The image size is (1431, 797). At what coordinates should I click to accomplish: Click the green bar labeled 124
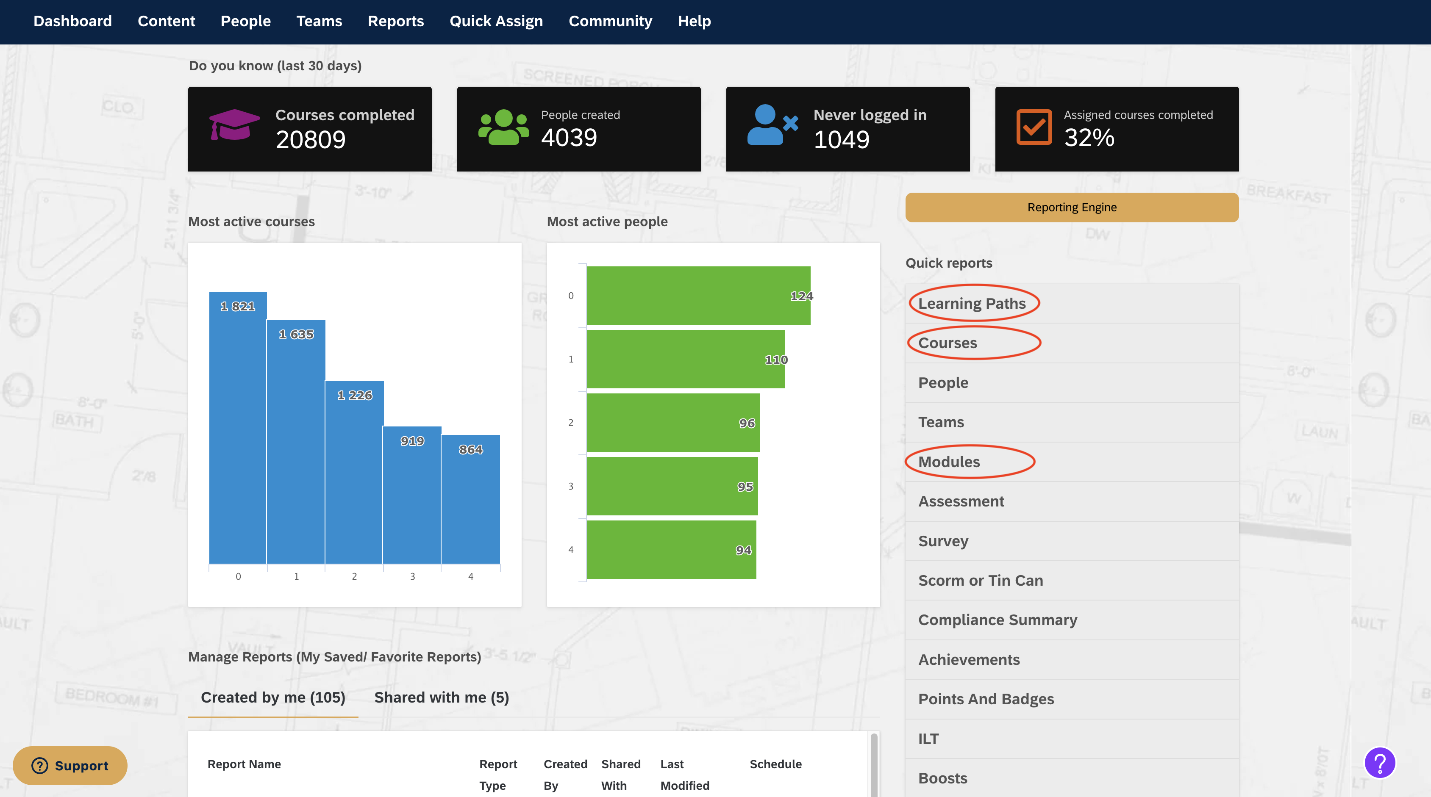698,295
